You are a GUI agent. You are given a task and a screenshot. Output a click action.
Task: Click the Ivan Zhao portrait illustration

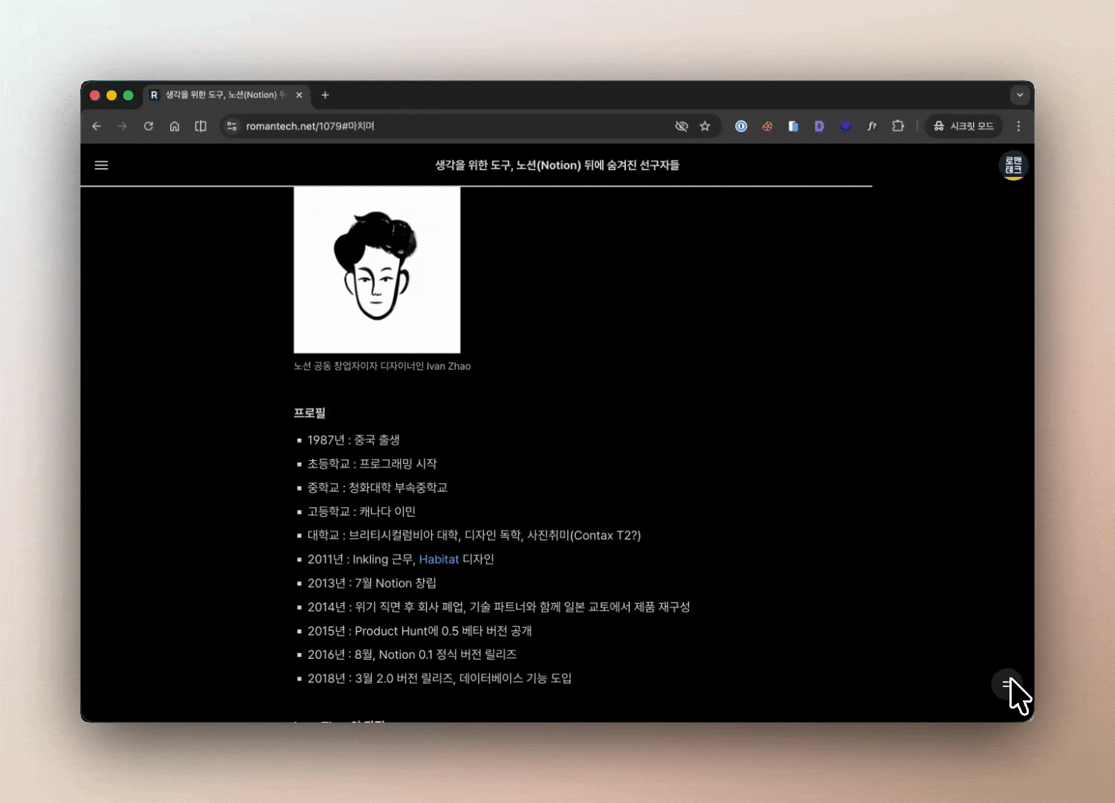click(x=377, y=270)
